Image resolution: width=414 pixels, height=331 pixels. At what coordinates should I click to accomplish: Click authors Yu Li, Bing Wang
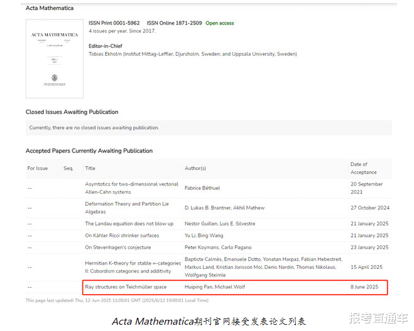pyautogui.click(x=204, y=236)
